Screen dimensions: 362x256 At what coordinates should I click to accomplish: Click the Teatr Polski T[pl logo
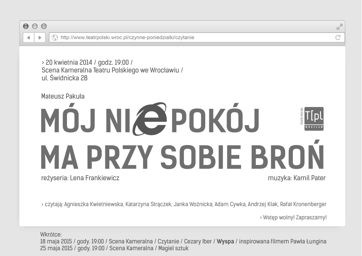click(x=312, y=119)
